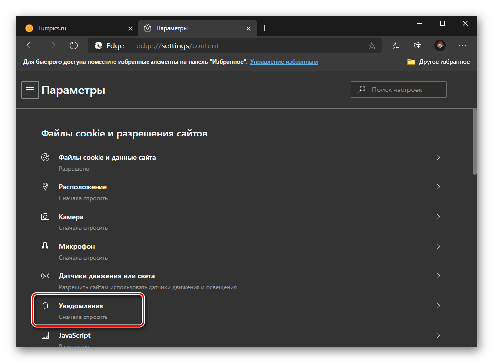Open the hamburger settings navigation menu
The height and width of the screenshot is (363, 493).
30,90
